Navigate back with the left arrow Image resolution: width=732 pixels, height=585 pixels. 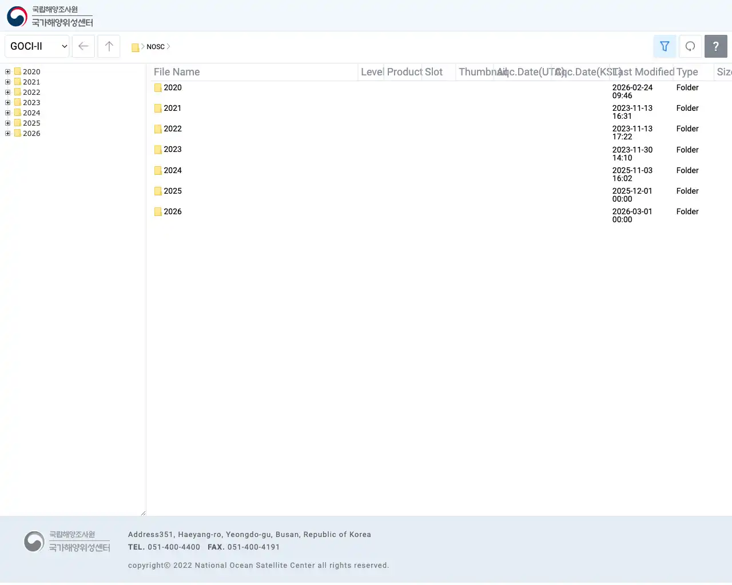tap(83, 46)
